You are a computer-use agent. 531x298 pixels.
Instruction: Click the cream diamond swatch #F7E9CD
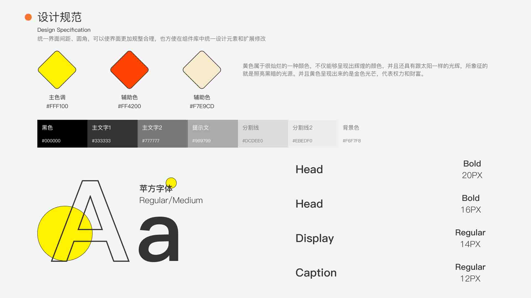(202, 70)
